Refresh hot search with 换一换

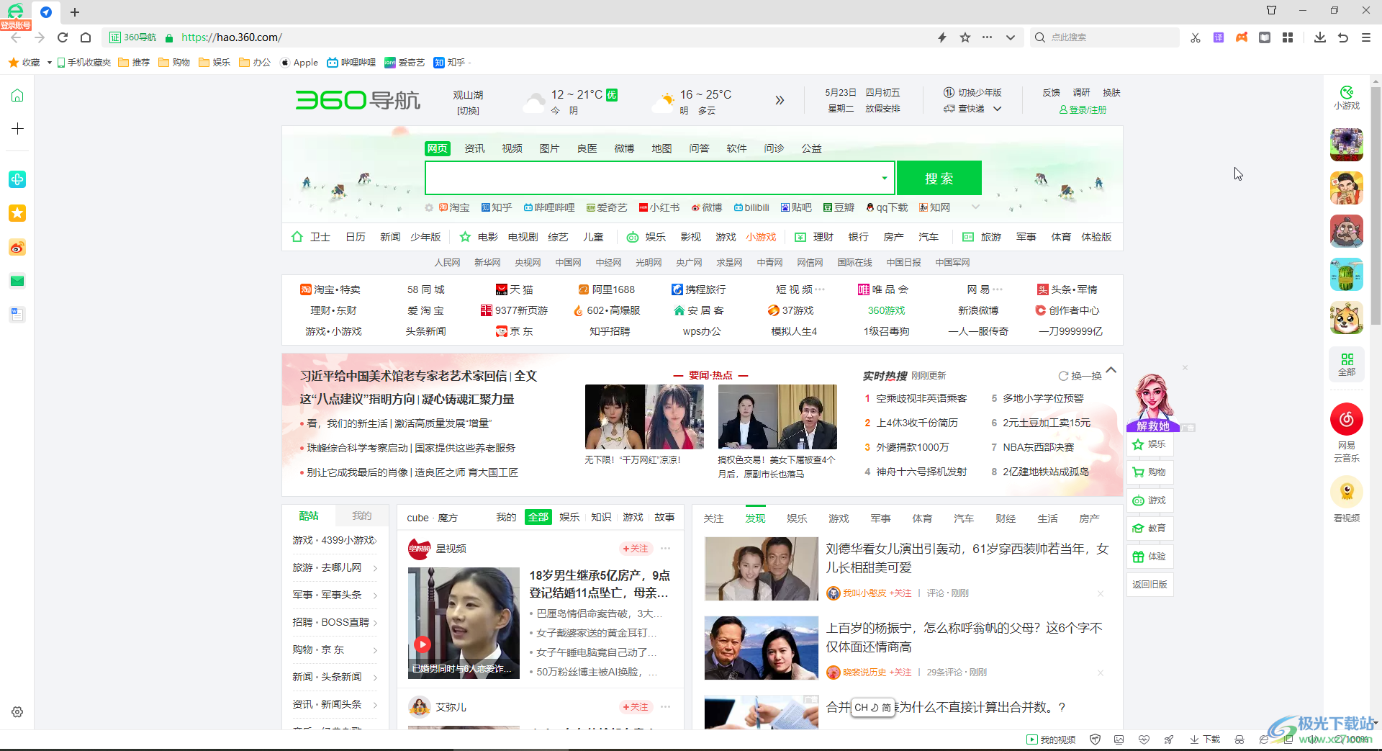[1080, 376]
